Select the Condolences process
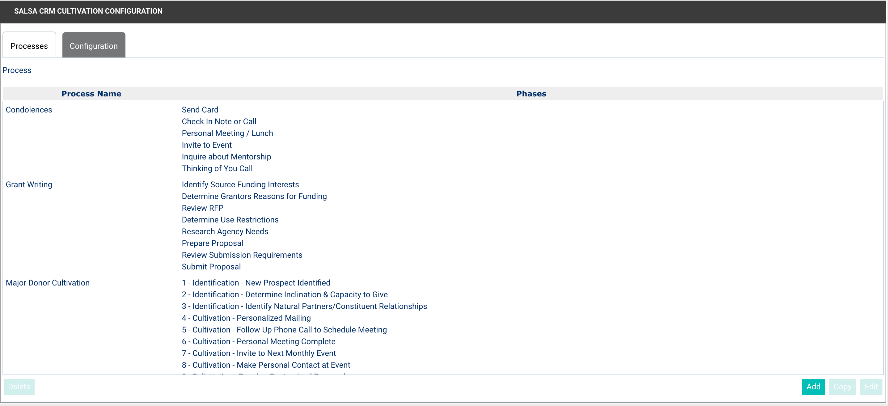This screenshot has height=406, width=888. 29,110
